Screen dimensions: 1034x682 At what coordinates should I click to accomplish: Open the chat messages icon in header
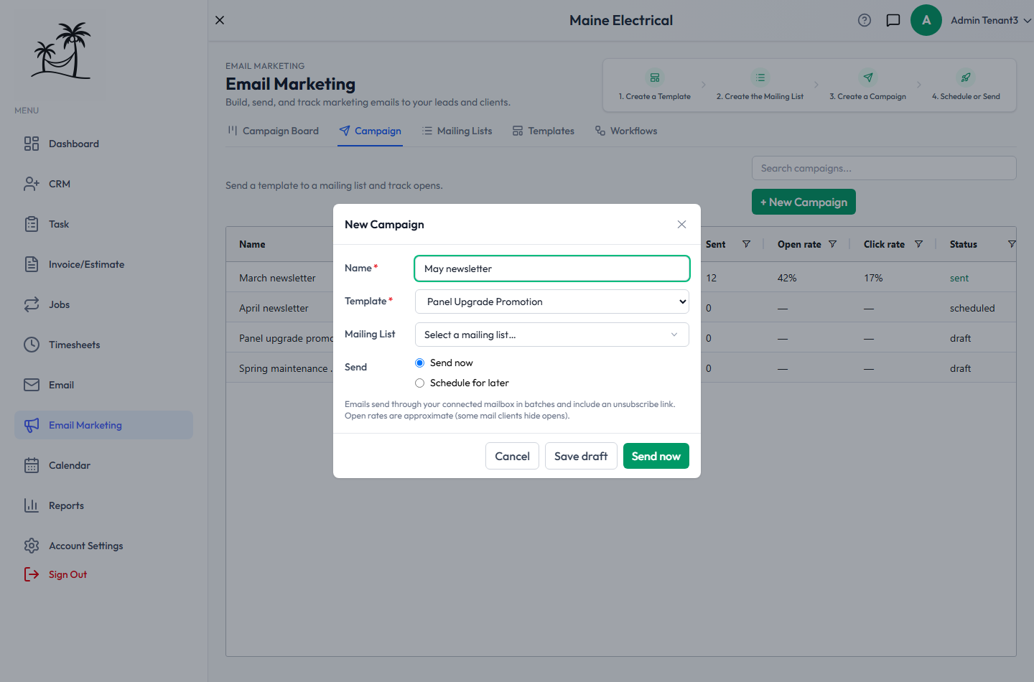[893, 20]
